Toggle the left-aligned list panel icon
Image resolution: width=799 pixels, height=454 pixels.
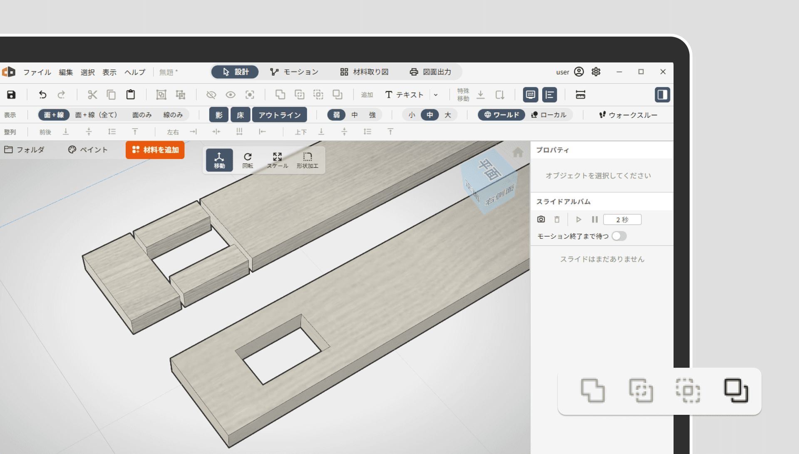point(550,95)
